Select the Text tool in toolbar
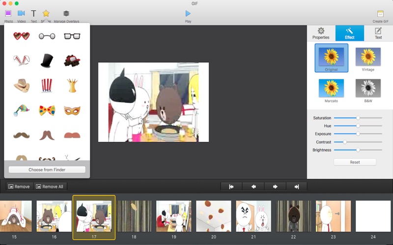This screenshot has height=245, width=393. 33,14
